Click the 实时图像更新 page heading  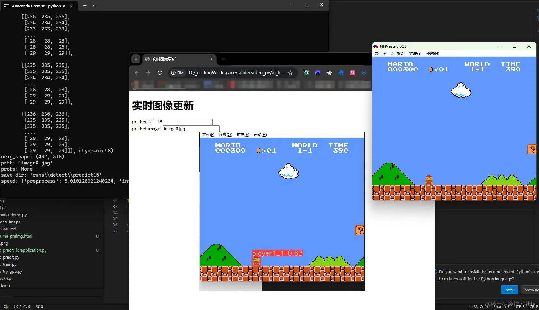(163, 105)
